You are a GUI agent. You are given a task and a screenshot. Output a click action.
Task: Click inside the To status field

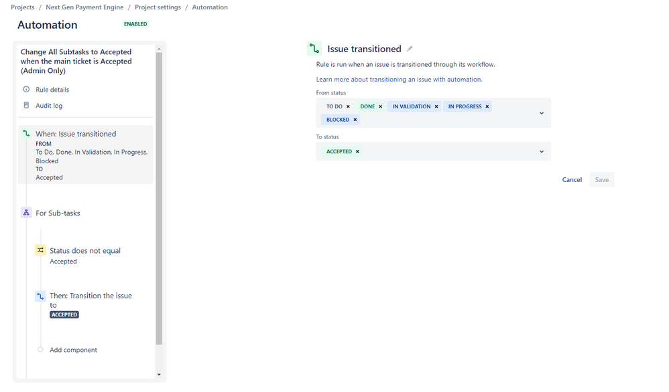click(434, 152)
